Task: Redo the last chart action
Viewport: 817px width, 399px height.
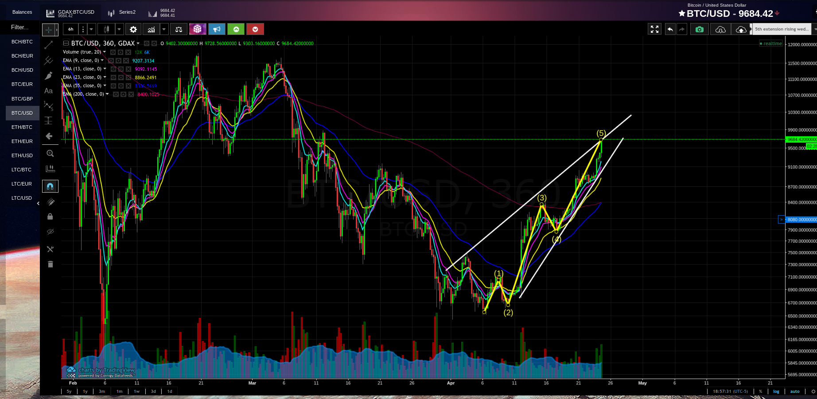Action: (682, 29)
